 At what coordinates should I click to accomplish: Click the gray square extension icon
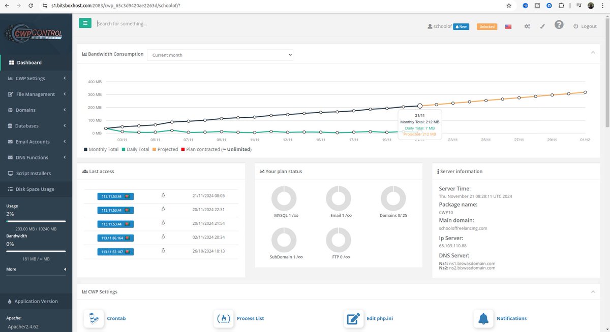(537, 6)
